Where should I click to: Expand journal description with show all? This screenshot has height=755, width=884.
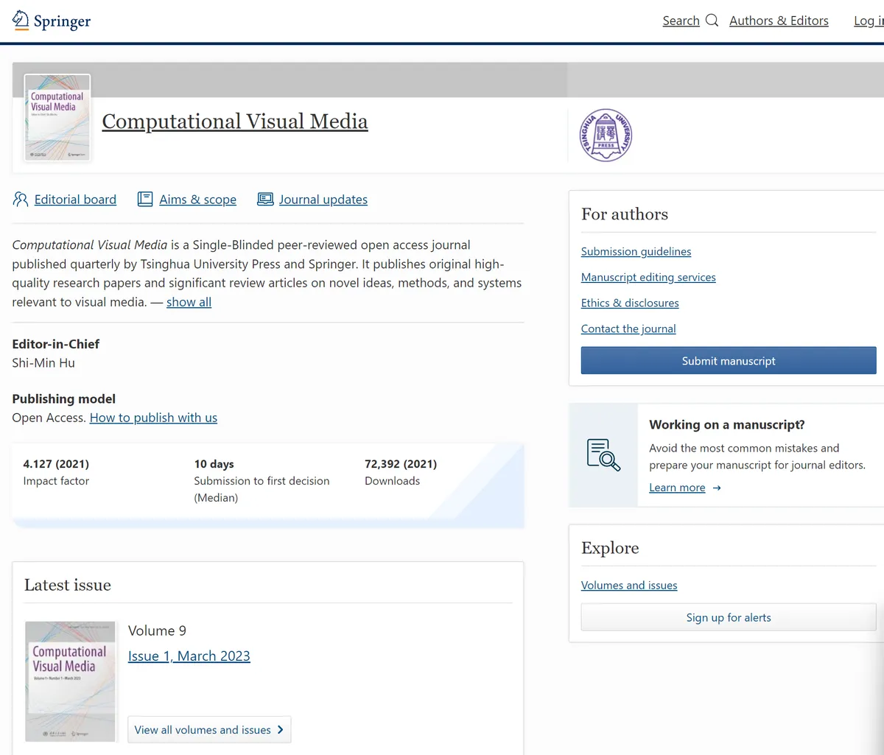[x=189, y=302]
